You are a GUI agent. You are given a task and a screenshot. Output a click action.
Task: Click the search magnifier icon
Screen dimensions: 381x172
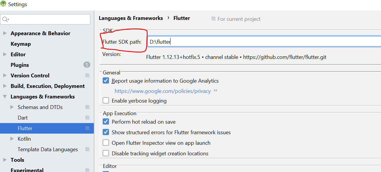(x=5, y=20)
